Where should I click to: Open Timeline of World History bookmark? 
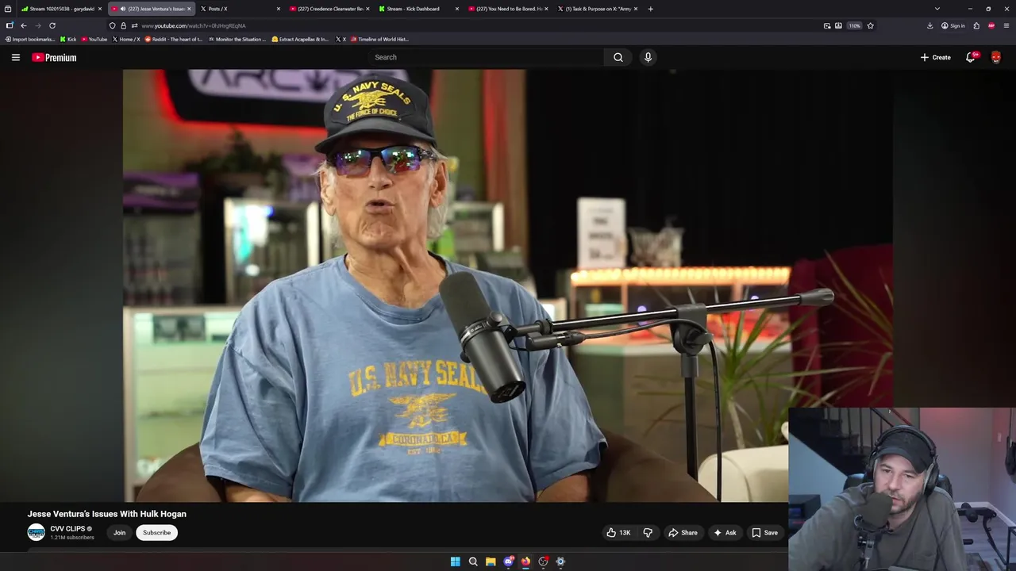pyautogui.click(x=379, y=39)
